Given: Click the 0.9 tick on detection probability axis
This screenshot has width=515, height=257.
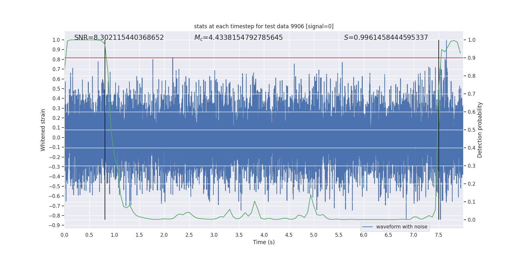Looking at the screenshot, I should tap(472, 58).
